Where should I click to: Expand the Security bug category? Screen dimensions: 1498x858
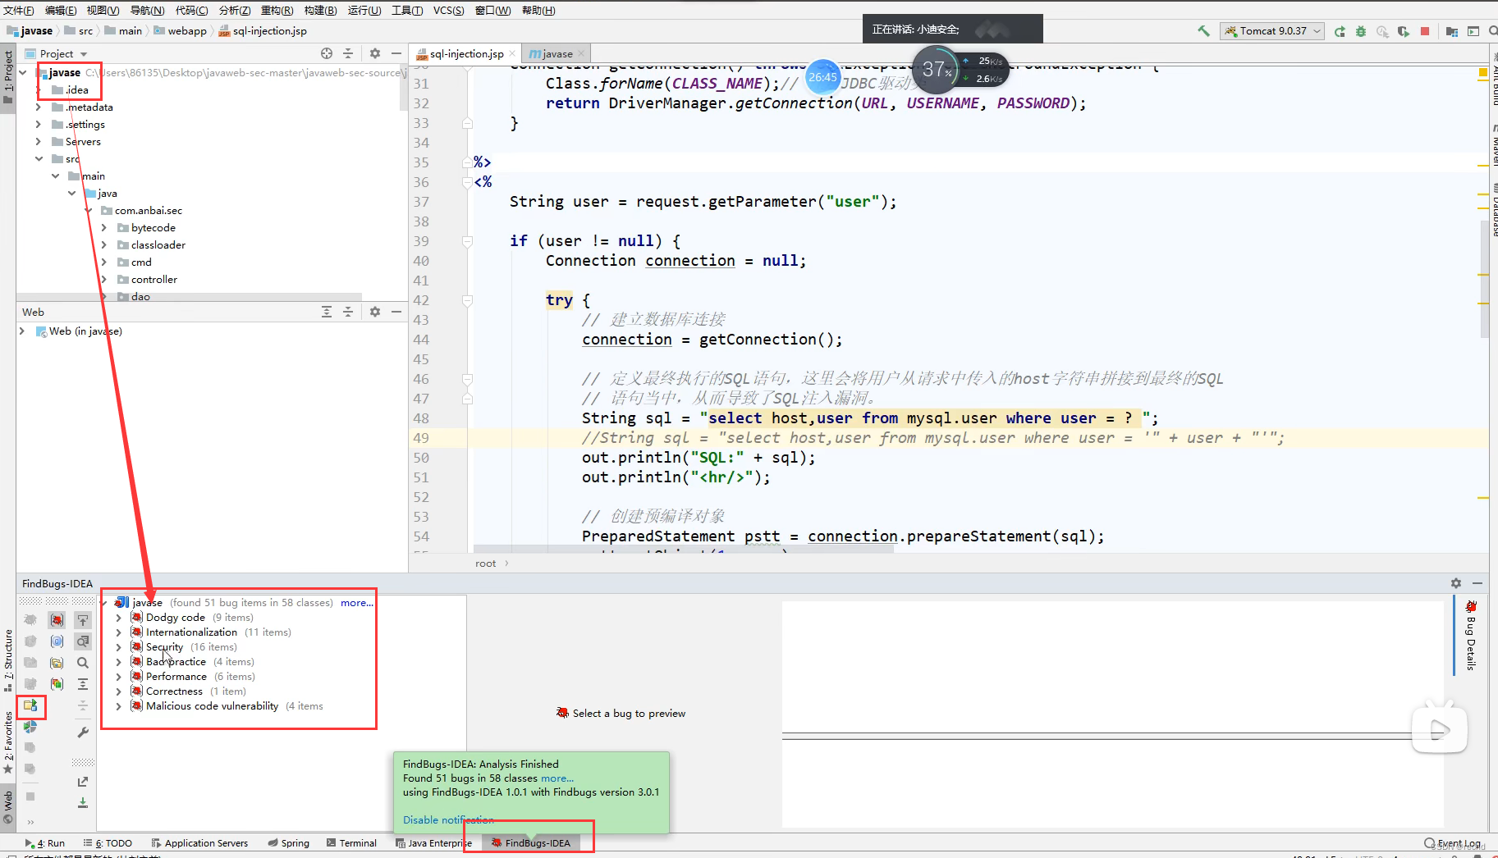pos(119,647)
